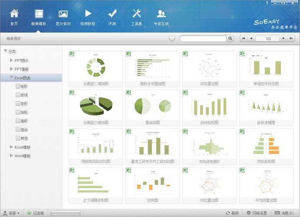This screenshot has height=217, width=300.
Task: Expand the Excel模板 tree node
Action: pyautogui.click(x=11, y=147)
